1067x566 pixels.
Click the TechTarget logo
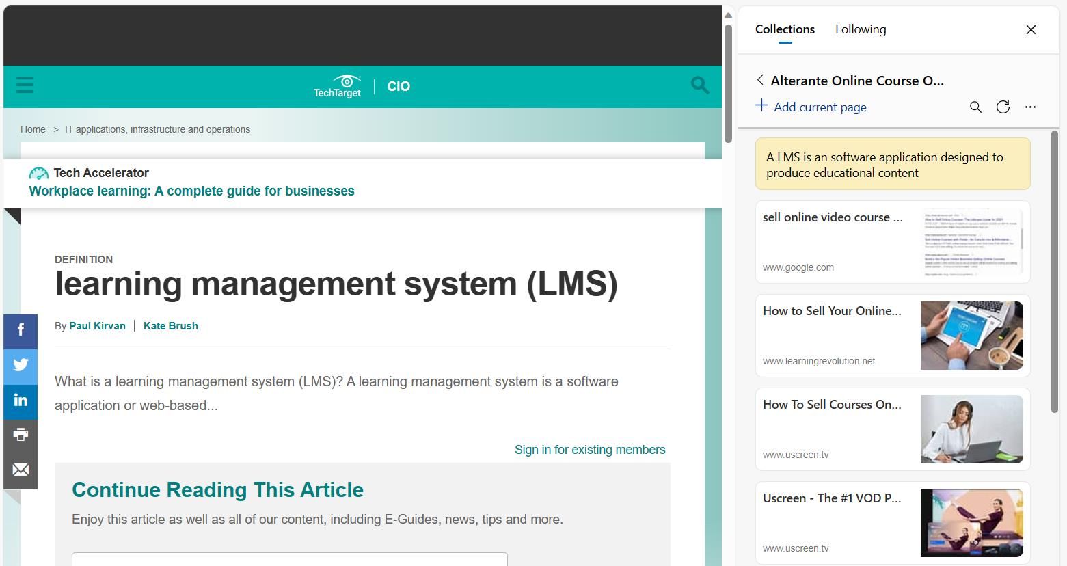[338, 84]
